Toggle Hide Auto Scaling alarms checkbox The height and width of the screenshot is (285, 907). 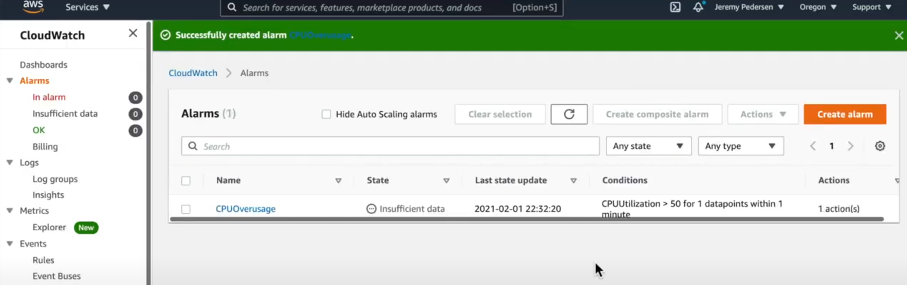tap(326, 114)
